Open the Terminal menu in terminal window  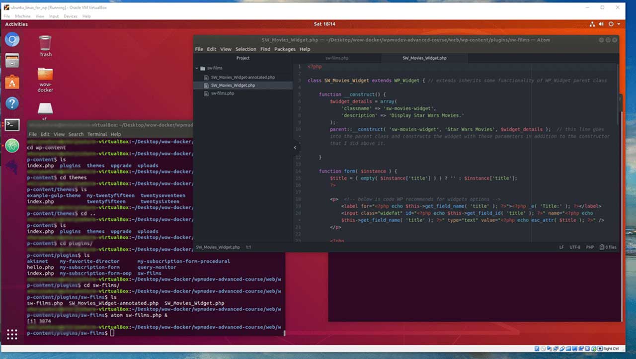97,134
